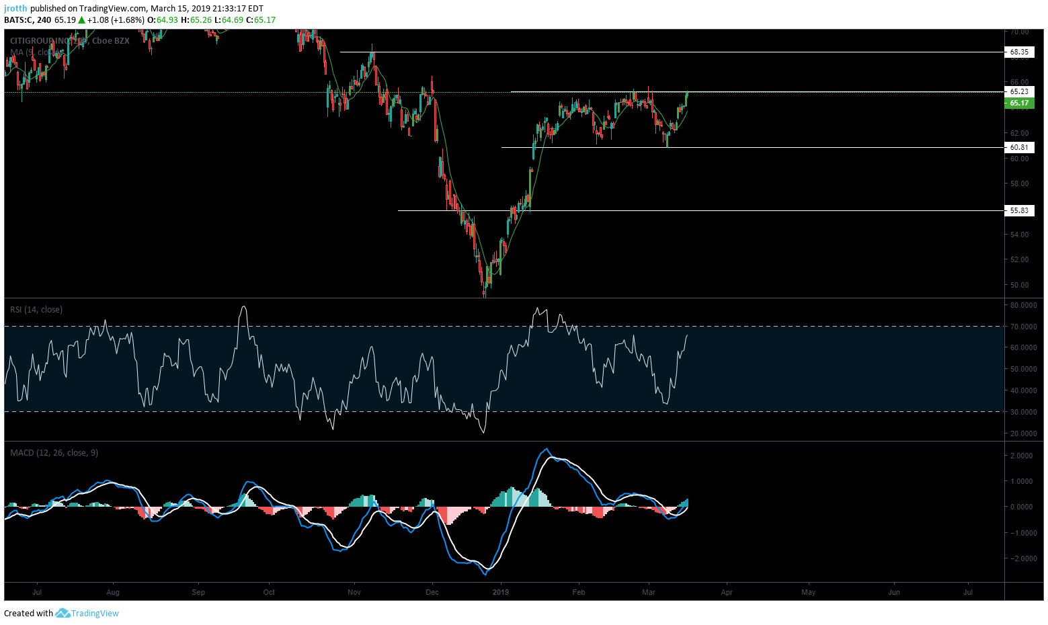Click the 55.83 price level label
The width and height of the screenshot is (1048, 625).
point(1019,210)
